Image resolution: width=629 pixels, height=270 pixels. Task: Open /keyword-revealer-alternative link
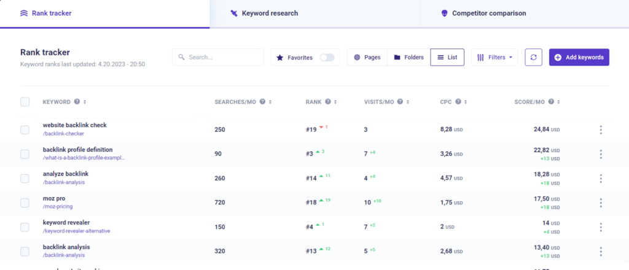pyautogui.click(x=76, y=231)
